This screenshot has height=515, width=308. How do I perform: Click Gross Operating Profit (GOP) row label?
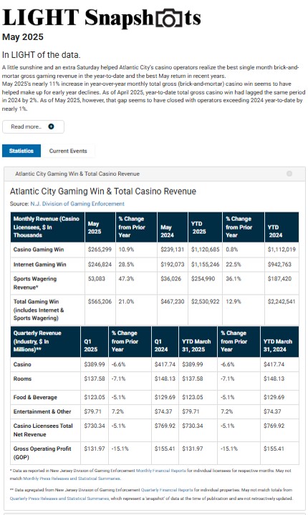click(42, 453)
